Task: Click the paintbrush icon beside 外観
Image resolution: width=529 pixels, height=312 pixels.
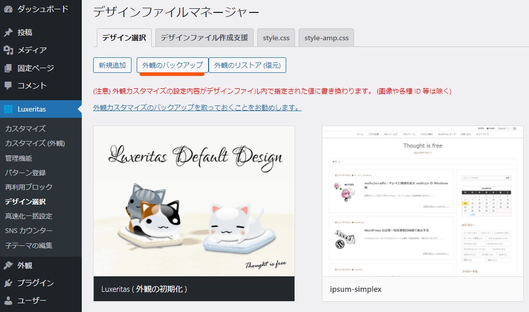Action: click(8, 265)
